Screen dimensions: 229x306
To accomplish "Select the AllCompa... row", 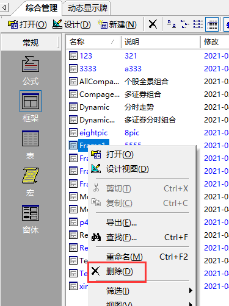I will (x=148, y=82).
